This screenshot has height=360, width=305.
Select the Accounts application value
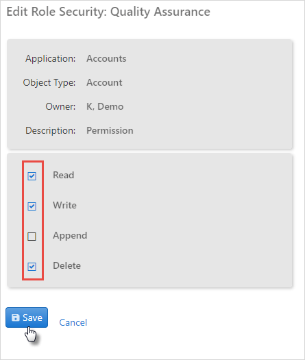point(106,58)
